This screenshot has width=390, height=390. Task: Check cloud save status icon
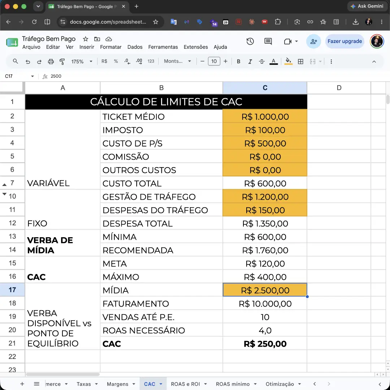[108, 39]
